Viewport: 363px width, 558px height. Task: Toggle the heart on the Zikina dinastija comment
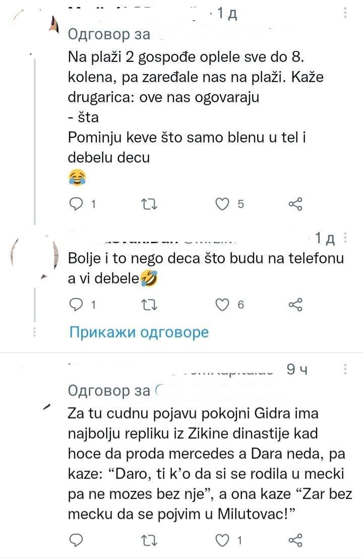[222, 540]
